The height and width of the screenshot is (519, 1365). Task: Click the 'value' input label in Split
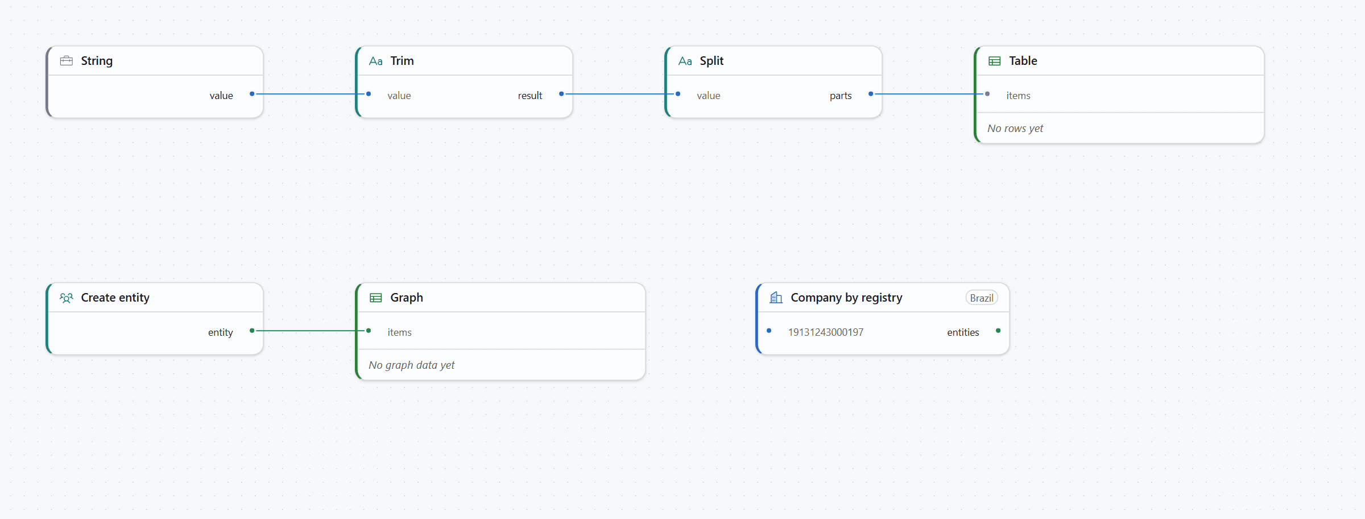point(709,96)
